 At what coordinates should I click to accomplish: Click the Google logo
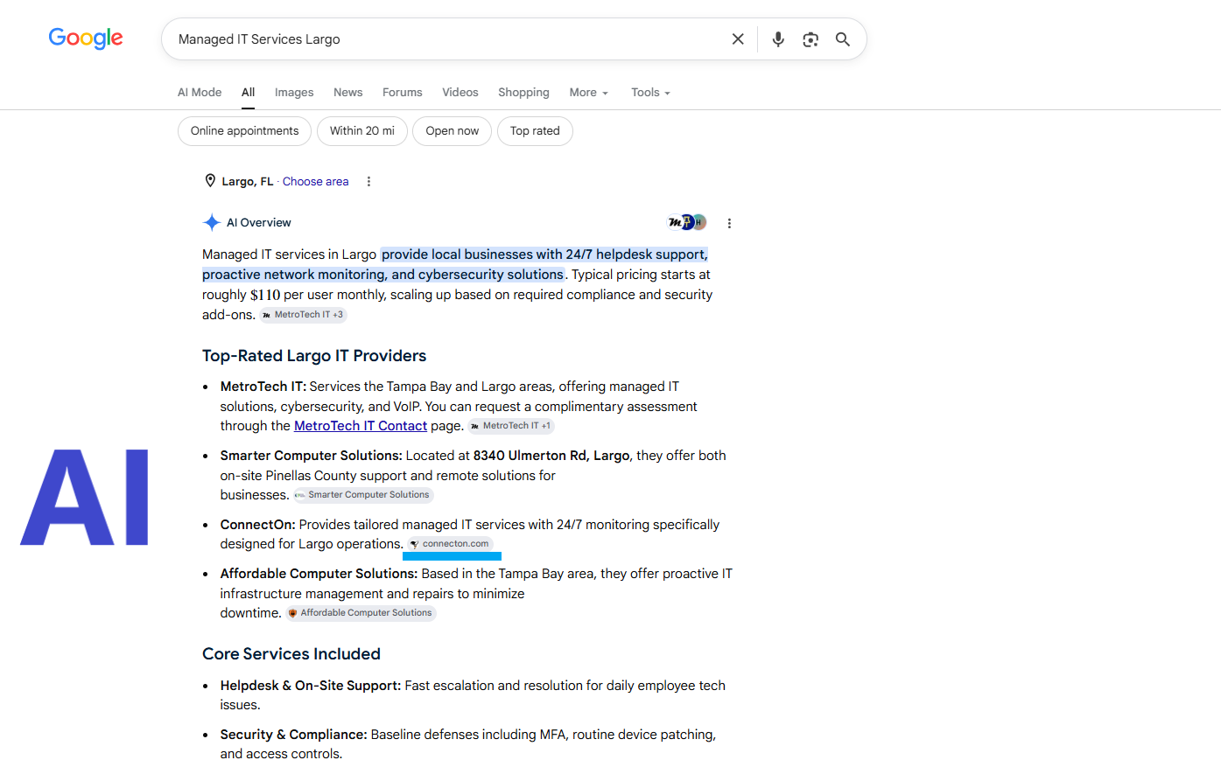click(86, 38)
